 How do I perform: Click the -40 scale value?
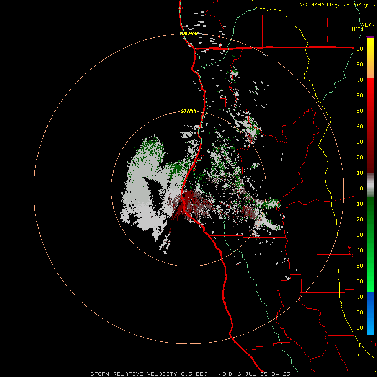click(x=358, y=250)
